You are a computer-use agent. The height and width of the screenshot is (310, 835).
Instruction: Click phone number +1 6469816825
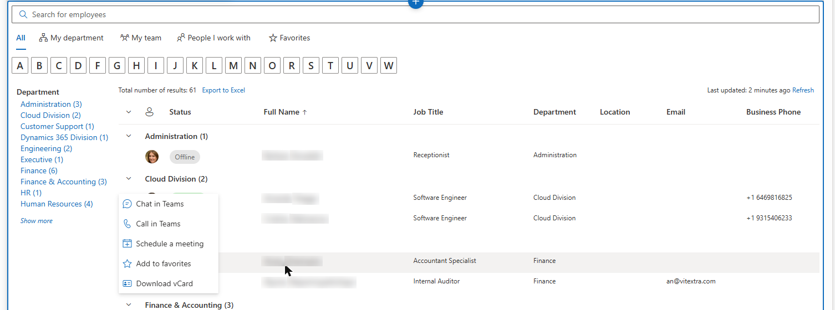point(769,198)
